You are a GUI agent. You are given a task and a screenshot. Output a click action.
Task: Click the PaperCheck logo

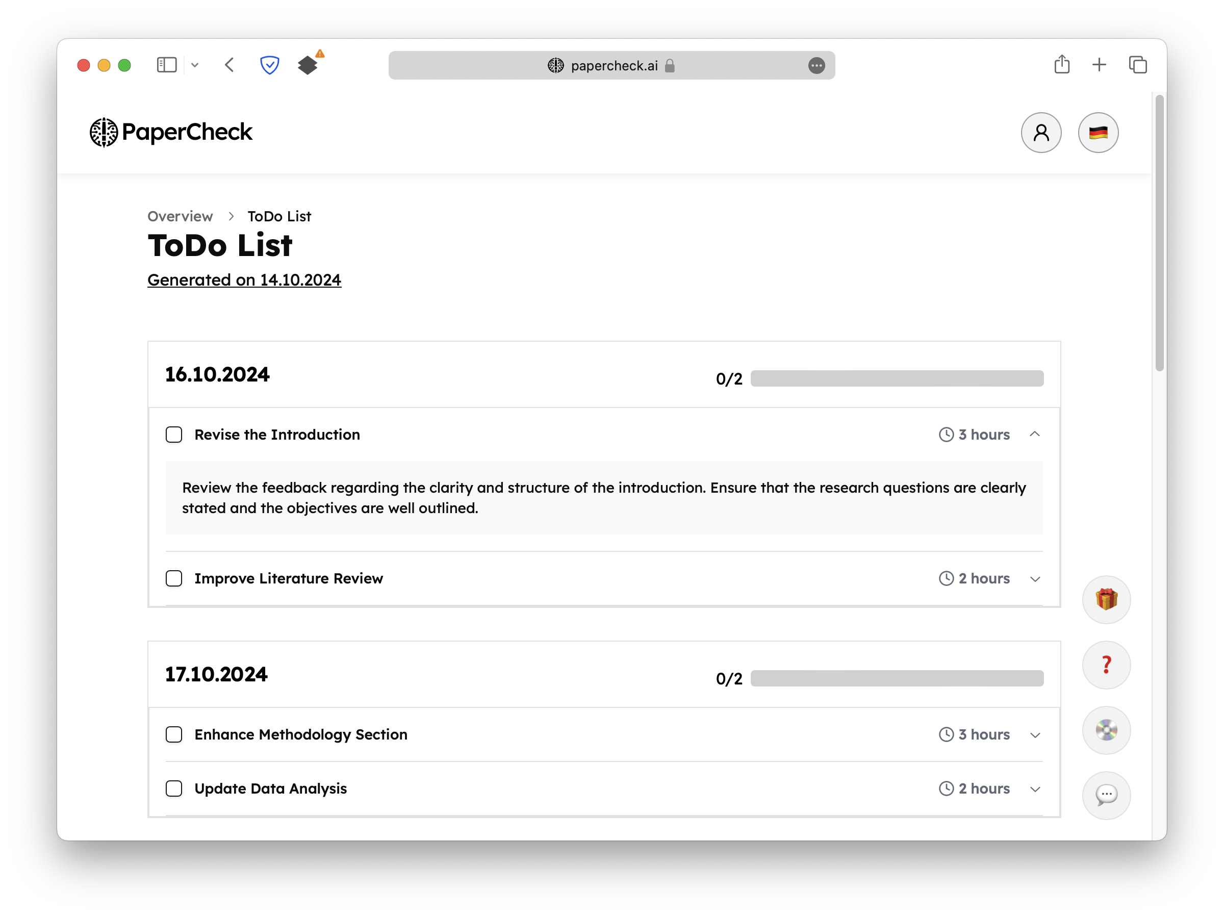(171, 132)
